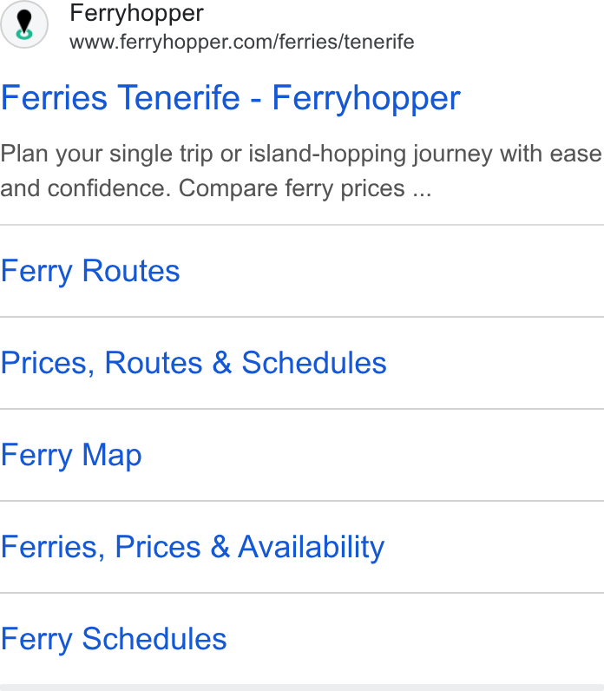The height and width of the screenshot is (691, 604).
Task: Click the word island-hopping in the description
Action: (x=328, y=155)
